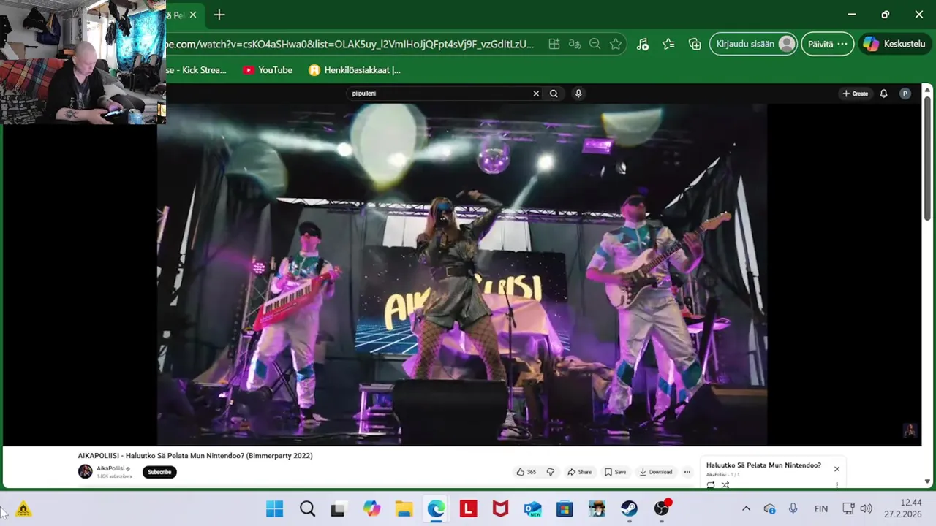Click Kirjaudu sisään sign-in button
This screenshot has height=526, width=936.
pyautogui.click(x=753, y=44)
